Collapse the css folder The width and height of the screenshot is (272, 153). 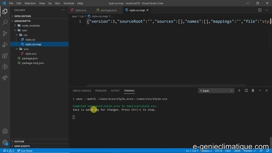[25, 35]
